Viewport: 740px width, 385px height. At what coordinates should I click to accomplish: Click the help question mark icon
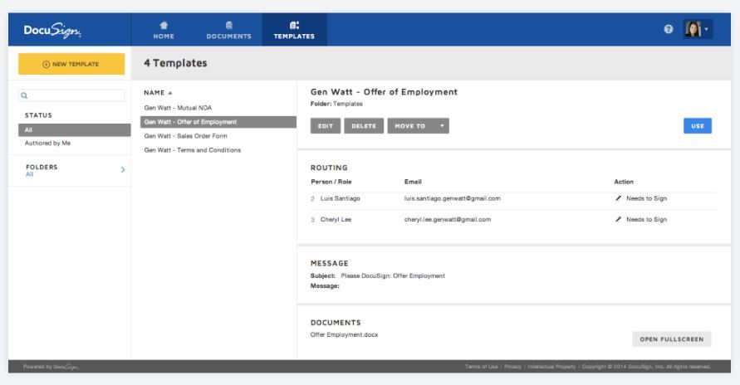[669, 29]
